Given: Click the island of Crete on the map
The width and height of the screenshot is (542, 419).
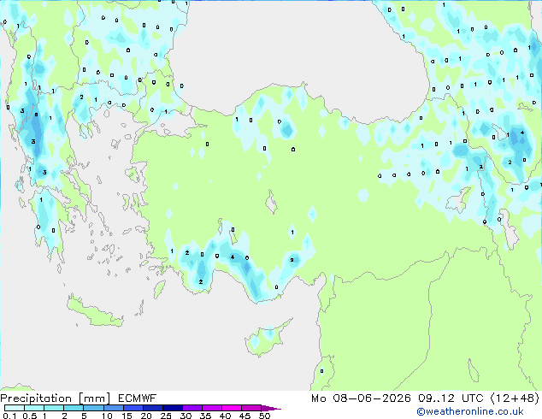Looking at the screenshot, I should (94, 313).
